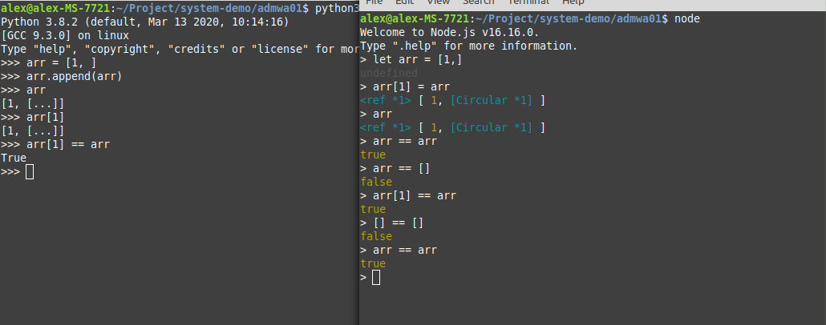826x325 pixels.
Task: Click the '>>> arr = [1, ]' line
Action: 48,63
